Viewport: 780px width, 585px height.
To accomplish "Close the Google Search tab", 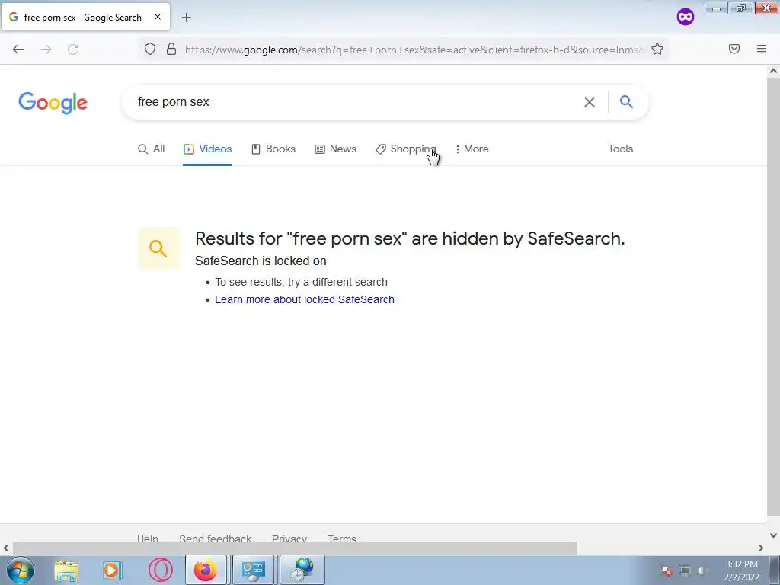I will [158, 17].
